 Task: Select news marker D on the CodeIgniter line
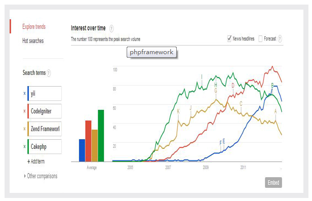click(233, 86)
